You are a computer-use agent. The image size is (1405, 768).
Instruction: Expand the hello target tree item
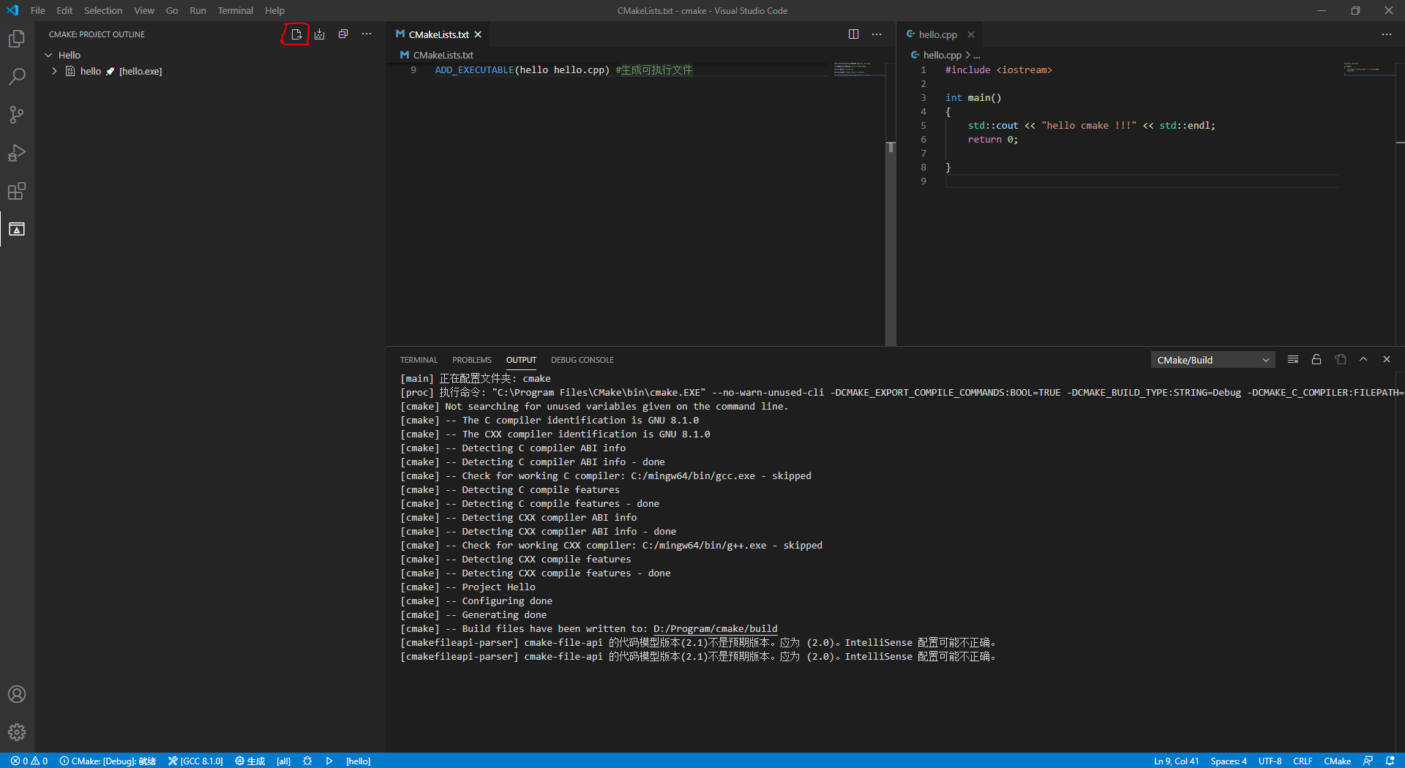coord(53,71)
